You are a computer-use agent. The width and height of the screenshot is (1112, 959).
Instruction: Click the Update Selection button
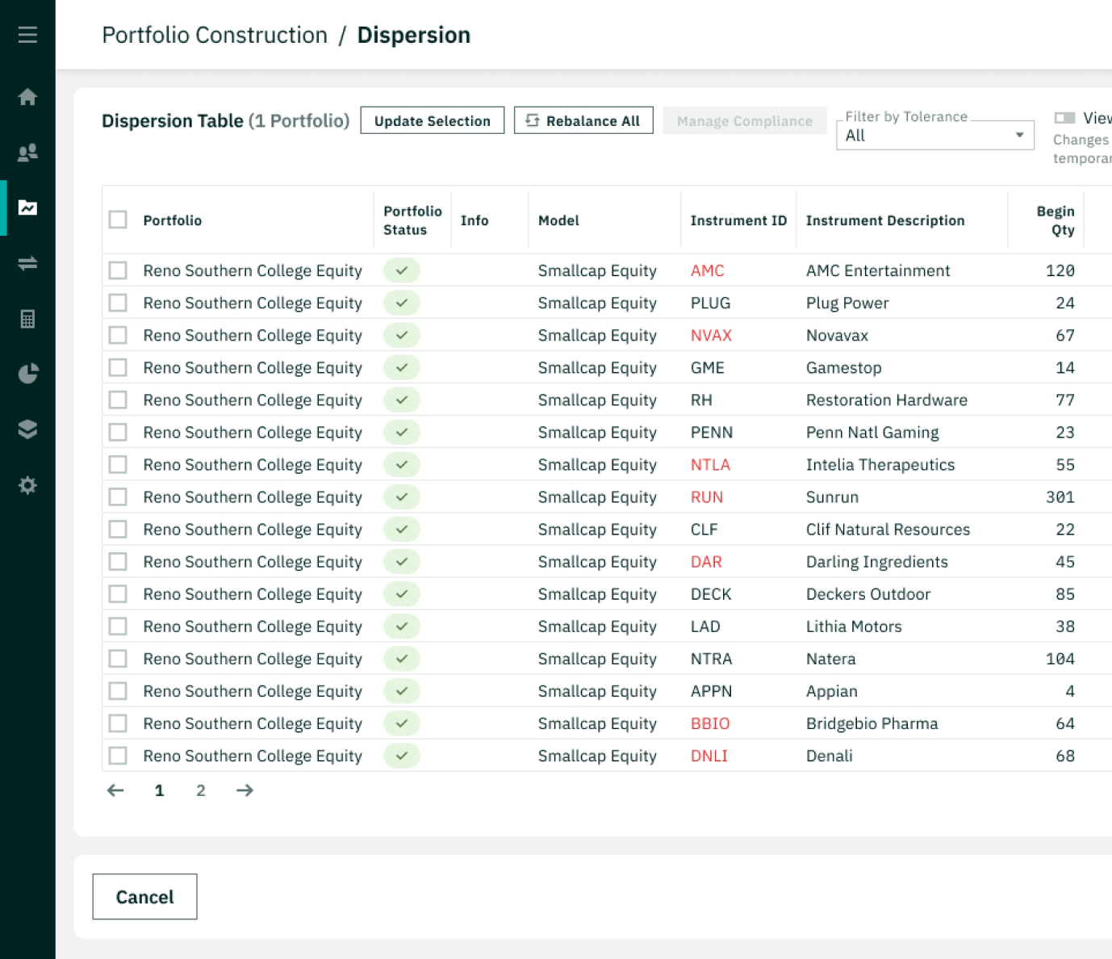click(432, 119)
